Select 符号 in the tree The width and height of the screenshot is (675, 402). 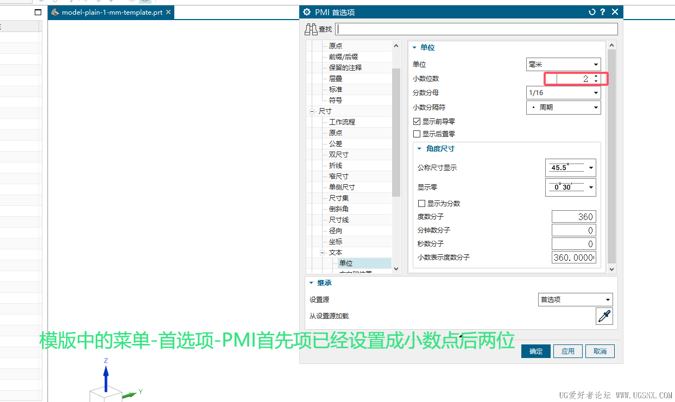[x=336, y=100]
